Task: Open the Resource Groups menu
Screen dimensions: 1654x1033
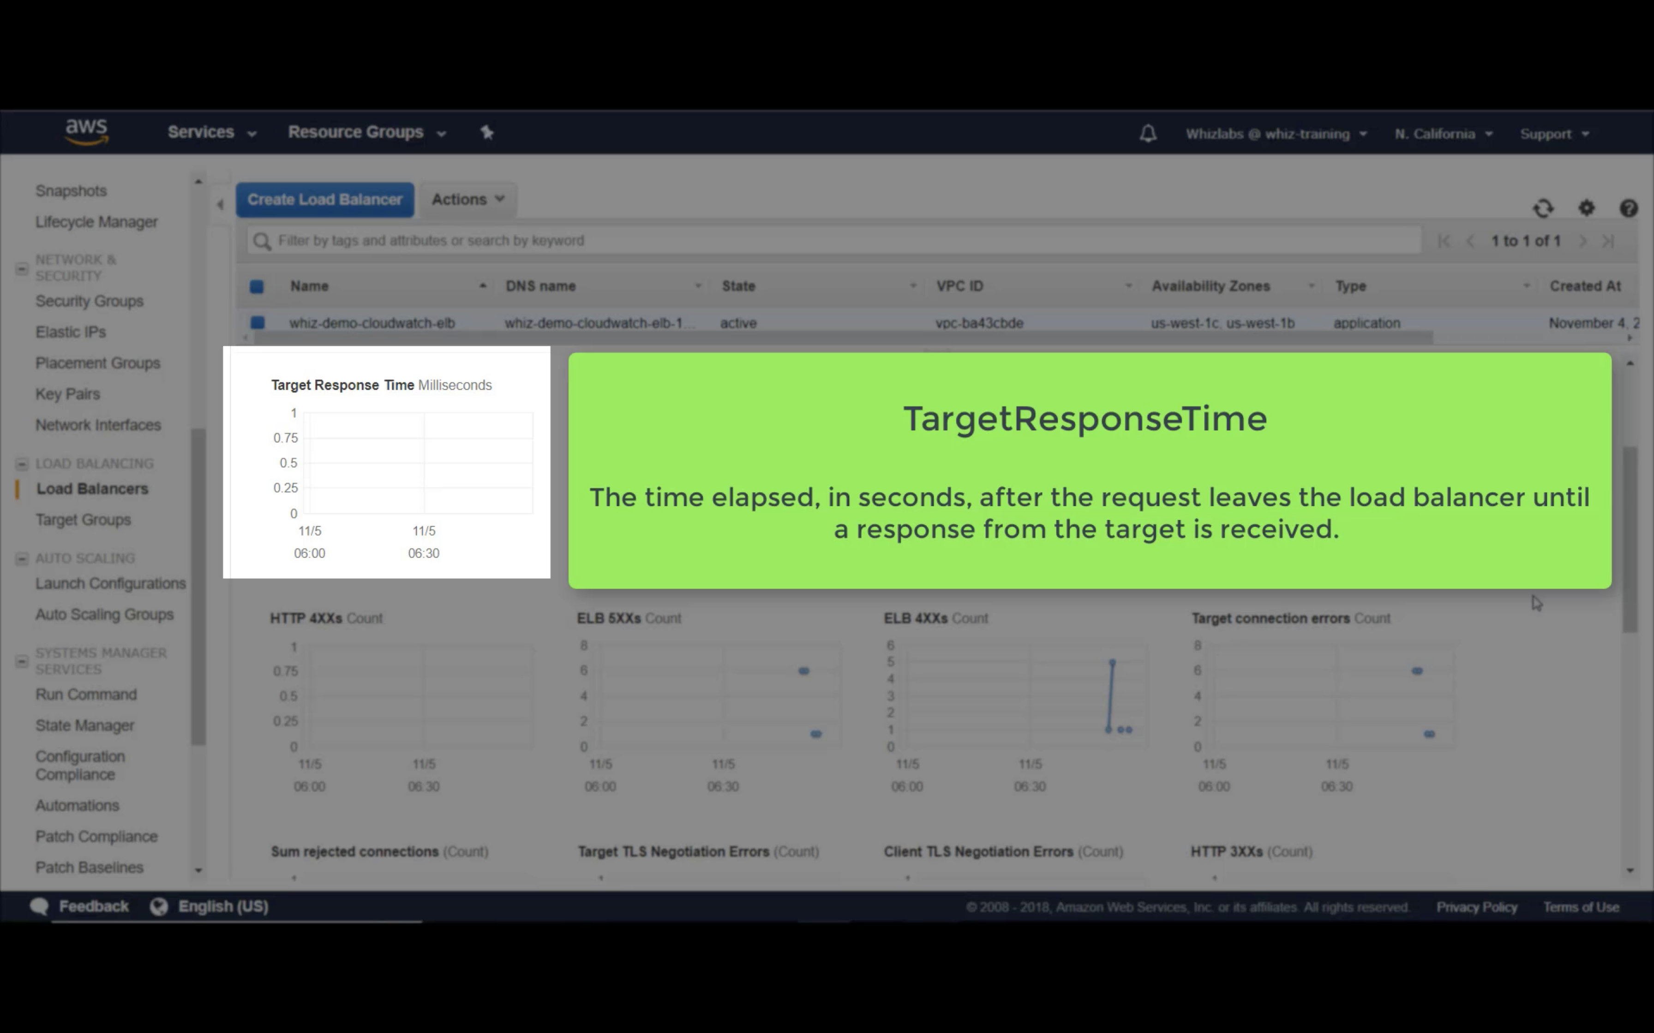Action: pyautogui.click(x=366, y=132)
